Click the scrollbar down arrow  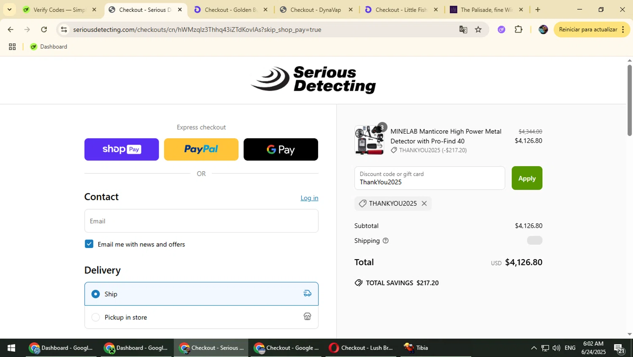pos(629,334)
